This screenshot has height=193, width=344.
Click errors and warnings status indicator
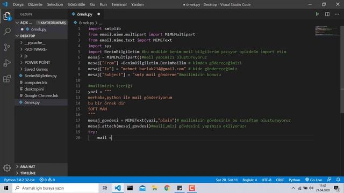pyautogui.click(x=47, y=180)
